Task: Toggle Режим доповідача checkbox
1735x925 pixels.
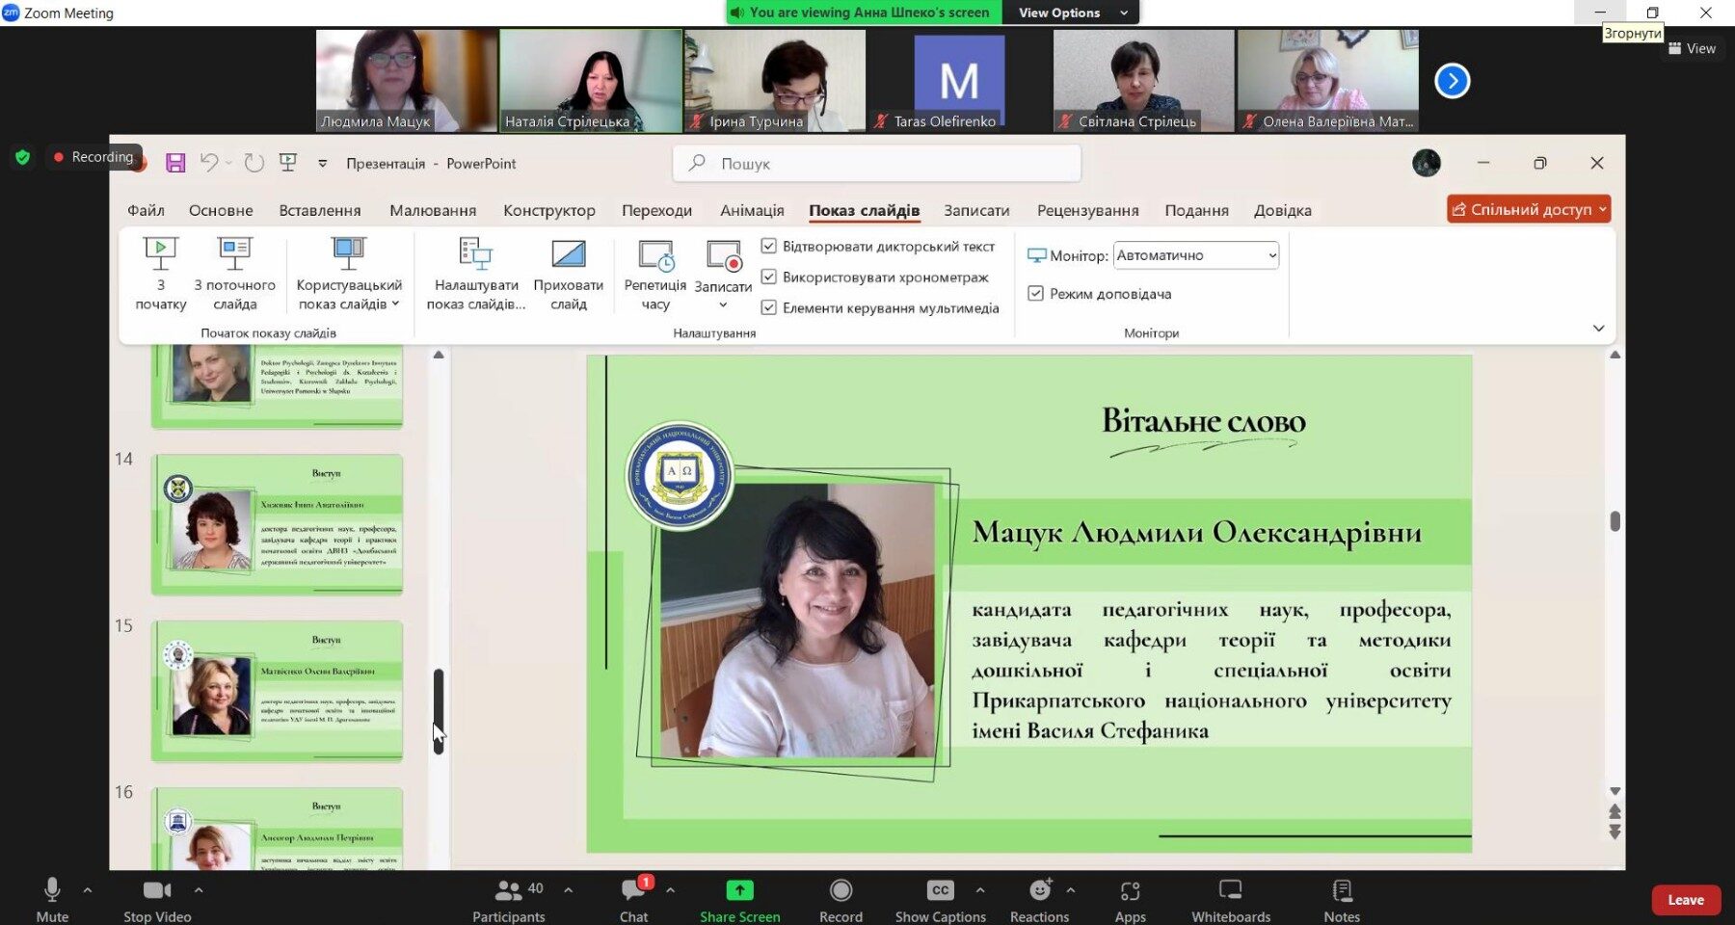Action: pyautogui.click(x=1035, y=293)
